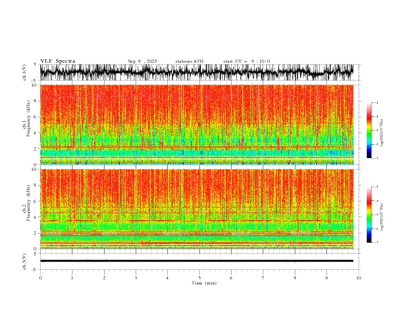This screenshot has height=312, width=404.
Task: Click the 'VLF Spectra' title text
Action: coord(58,61)
